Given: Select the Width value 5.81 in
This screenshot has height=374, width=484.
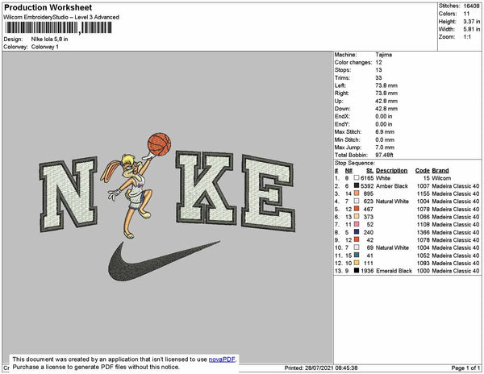Looking at the screenshot, I should [x=471, y=29].
